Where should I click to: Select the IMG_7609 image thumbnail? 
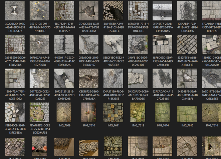pyautogui.click(x=64, y=112)
